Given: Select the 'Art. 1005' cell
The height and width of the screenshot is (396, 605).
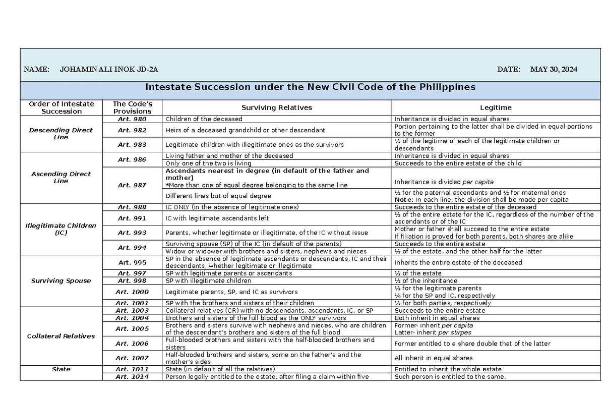Looking at the screenshot, I should pos(133,329).
